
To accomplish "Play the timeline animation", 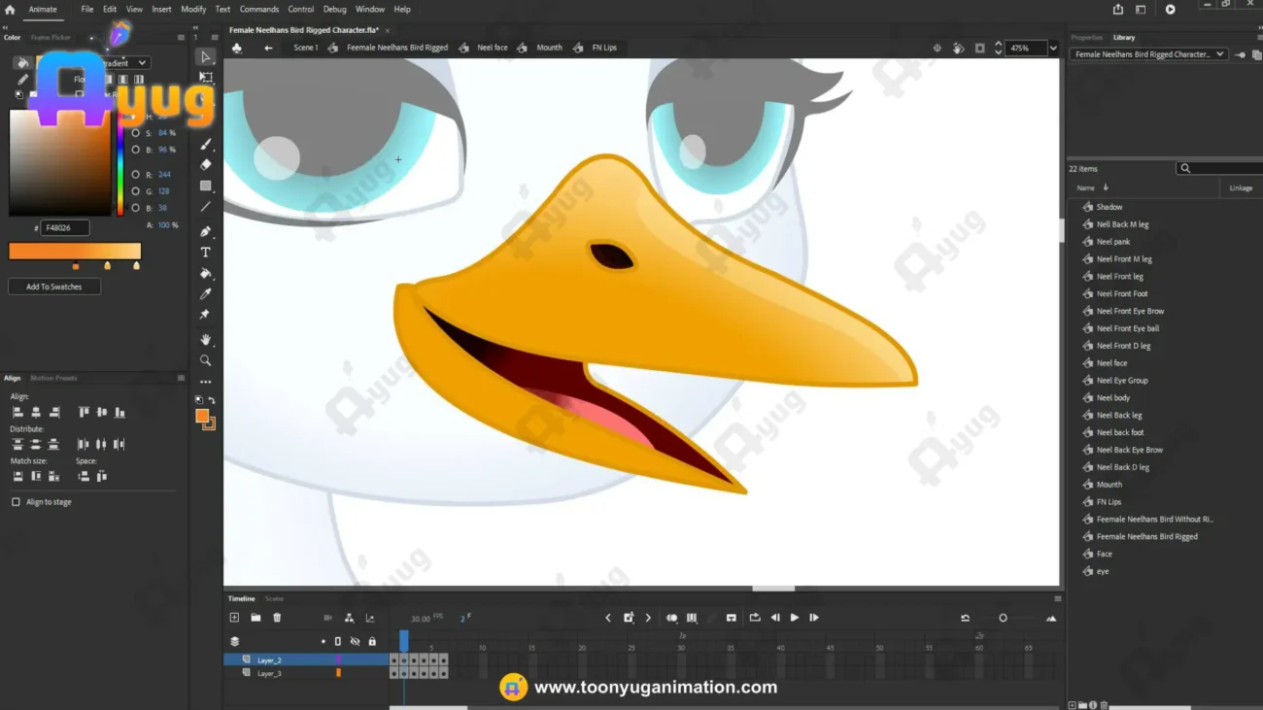I will pos(794,618).
